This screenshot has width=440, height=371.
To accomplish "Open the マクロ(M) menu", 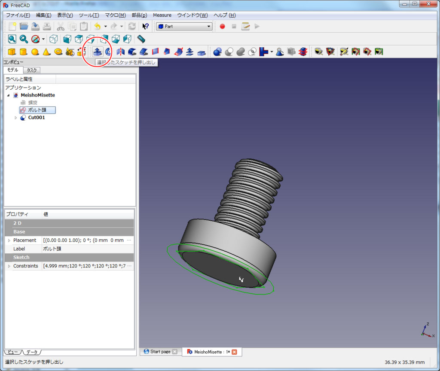I will 115,15.
